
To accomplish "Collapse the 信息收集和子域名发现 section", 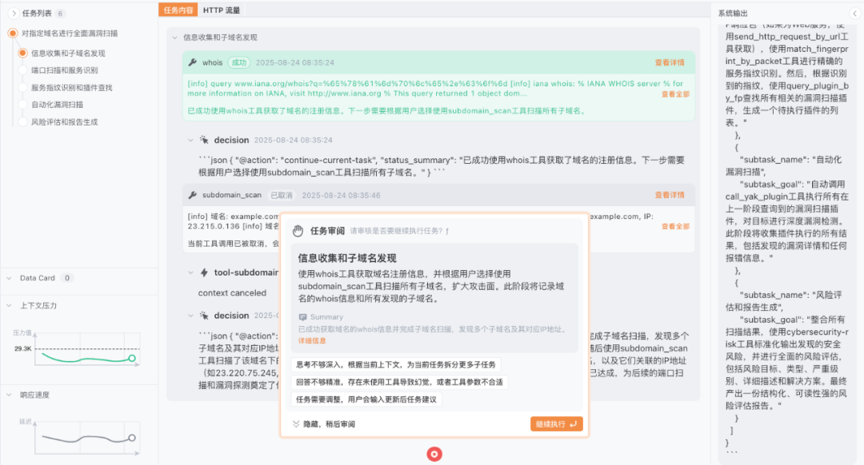I will [x=174, y=38].
